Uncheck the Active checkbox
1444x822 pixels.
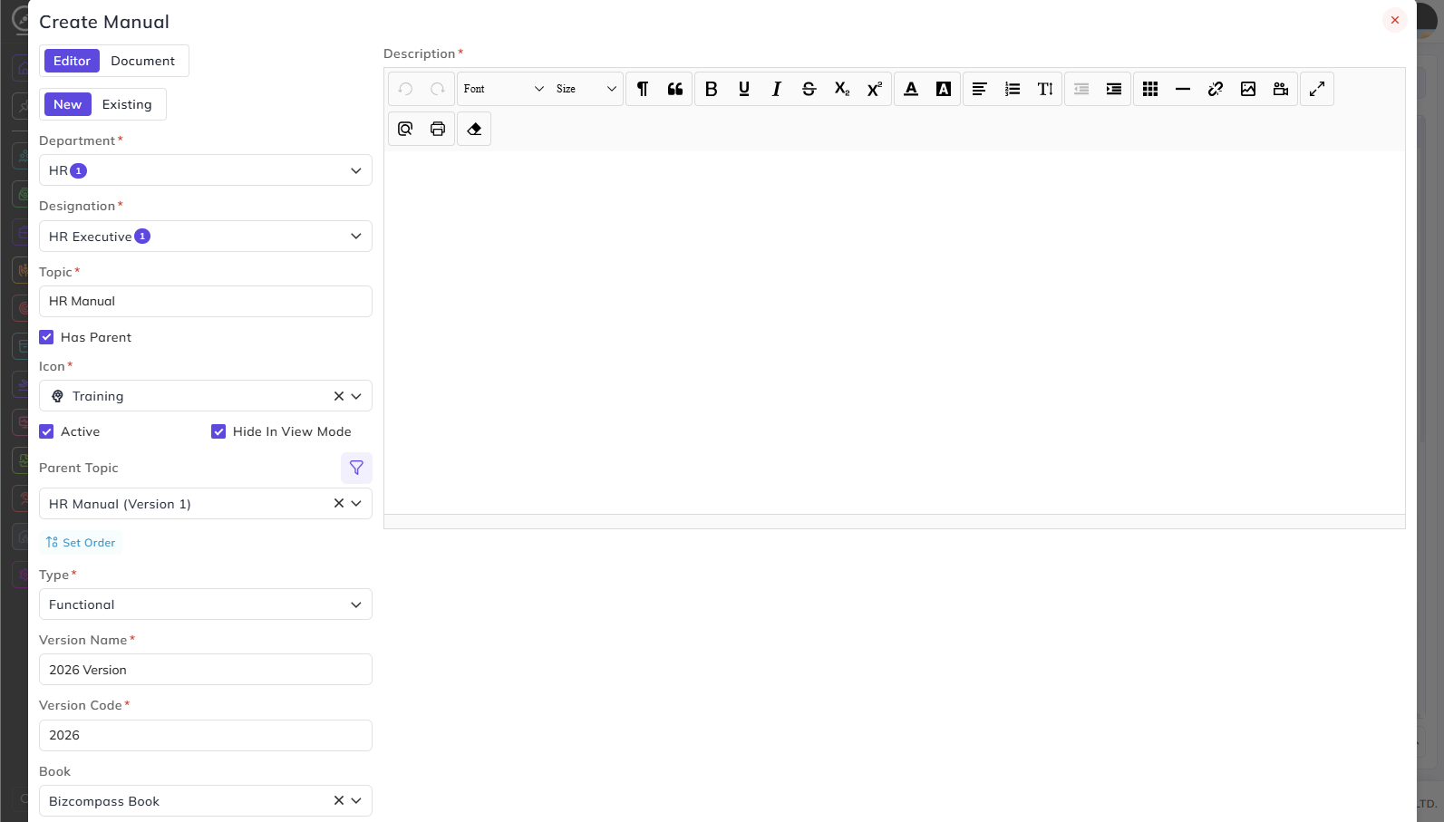(46, 431)
